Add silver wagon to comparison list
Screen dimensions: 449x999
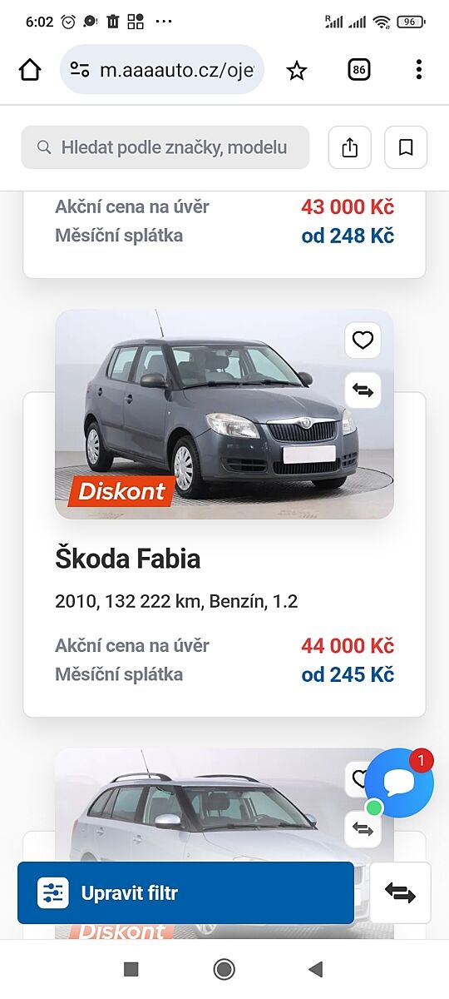click(363, 828)
